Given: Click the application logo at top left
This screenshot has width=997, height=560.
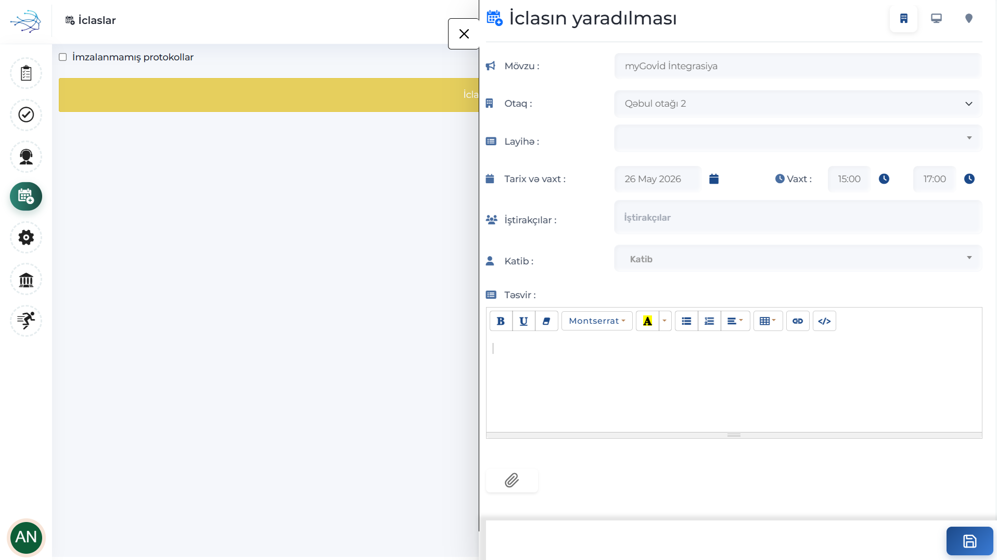Looking at the screenshot, I should (25, 21).
